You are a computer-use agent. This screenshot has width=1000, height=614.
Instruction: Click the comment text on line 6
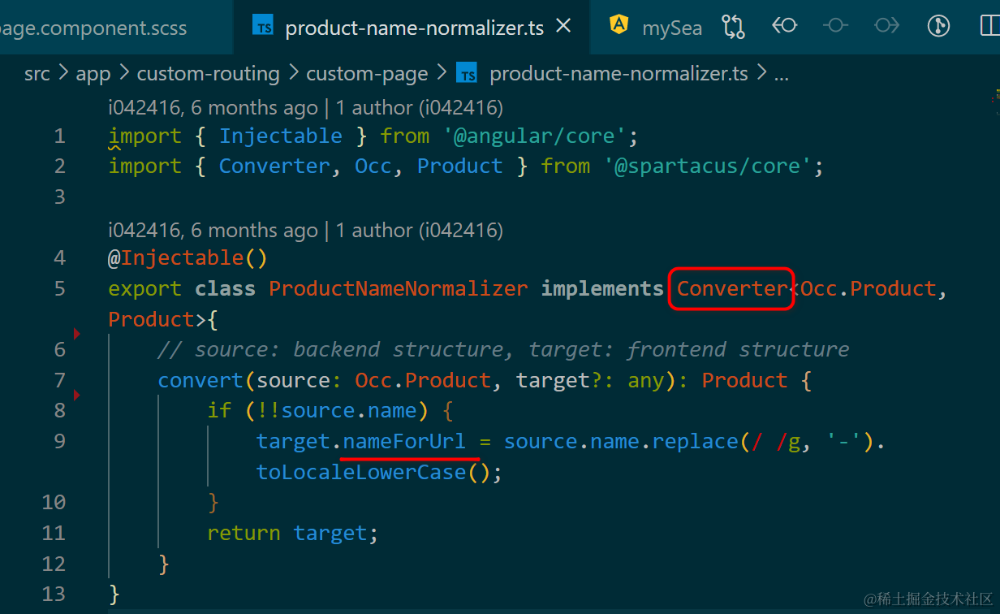coord(503,349)
